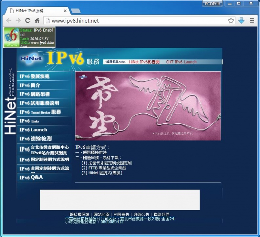
Task: Open 台北市教育網路中心 IPv6站台測試網頁 item
Action: [44, 150]
